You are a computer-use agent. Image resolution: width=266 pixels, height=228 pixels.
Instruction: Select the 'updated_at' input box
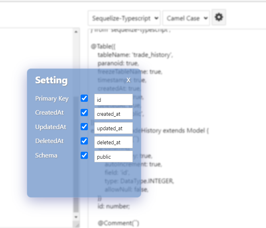click(113, 128)
